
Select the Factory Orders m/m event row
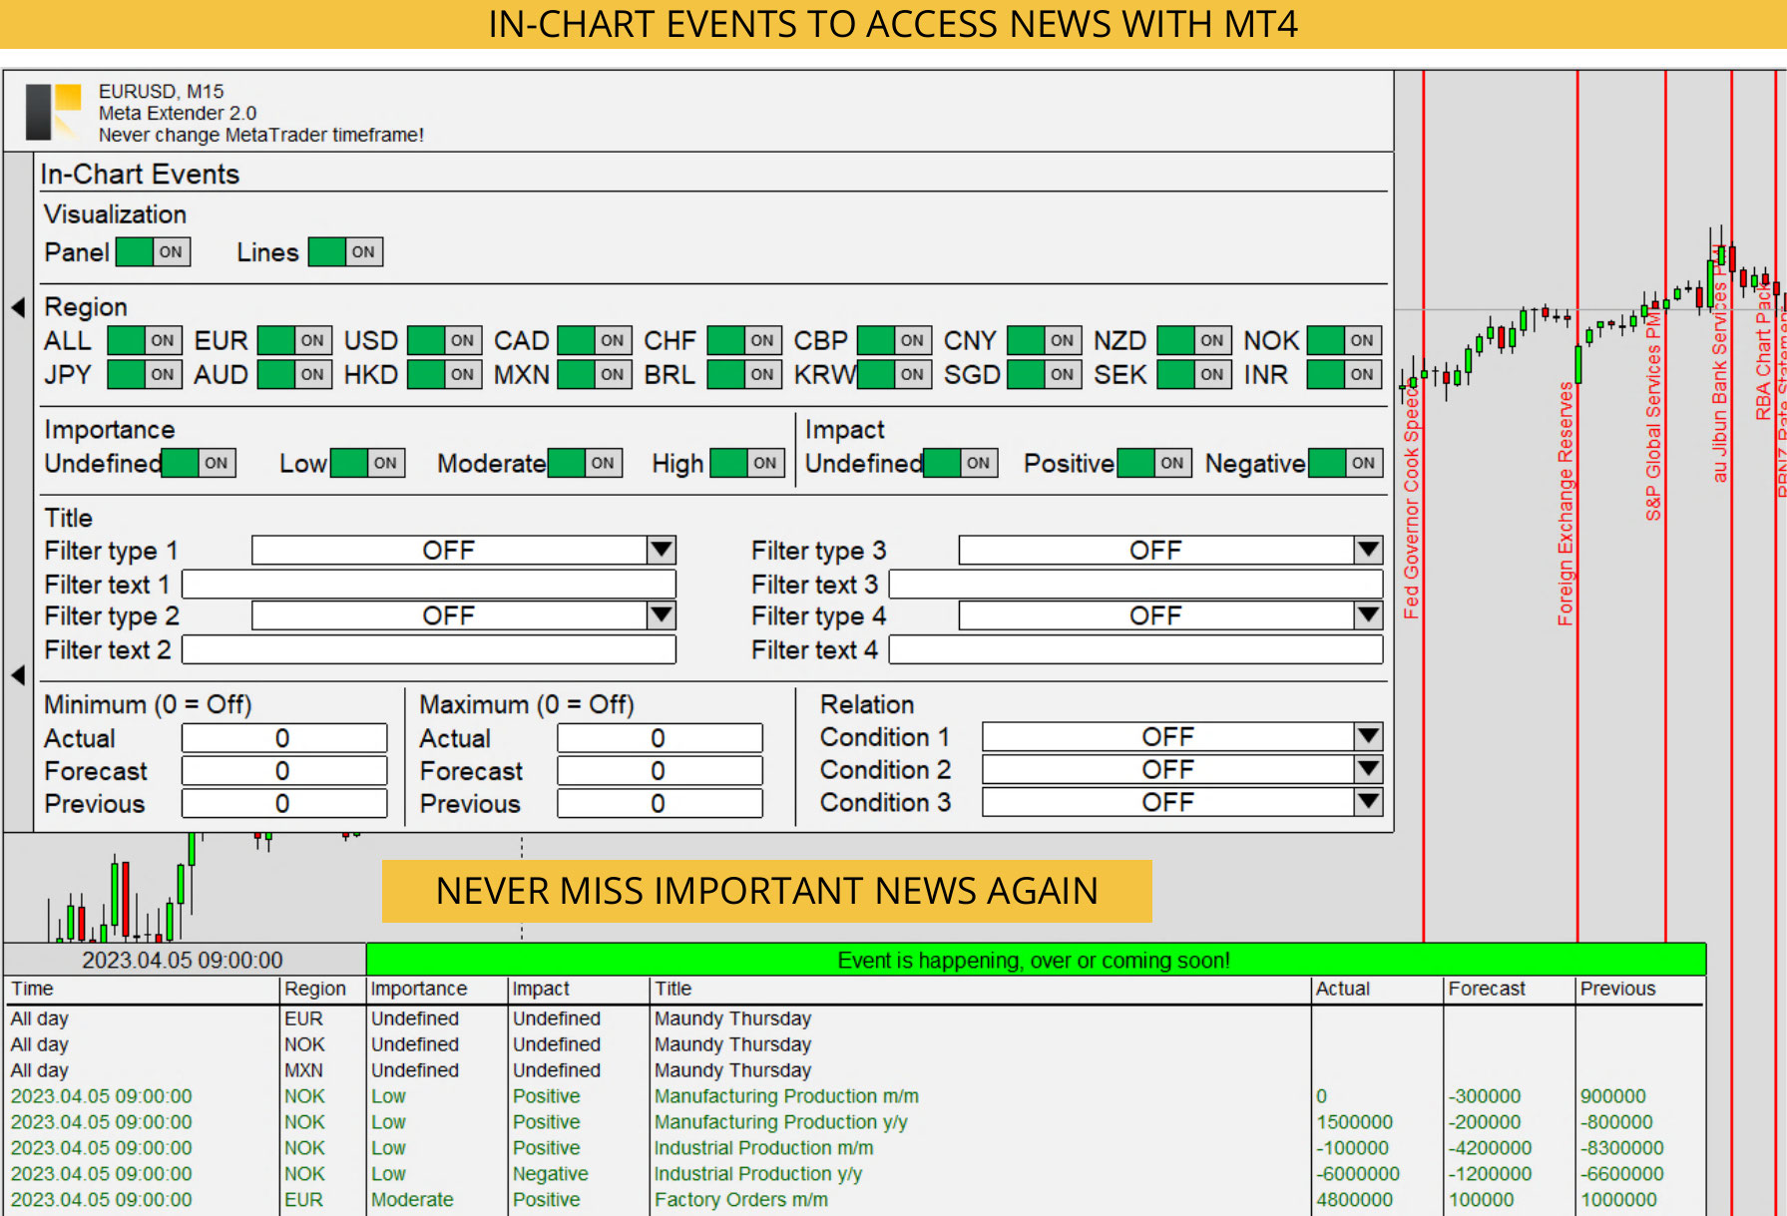(x=855, y=1200)
